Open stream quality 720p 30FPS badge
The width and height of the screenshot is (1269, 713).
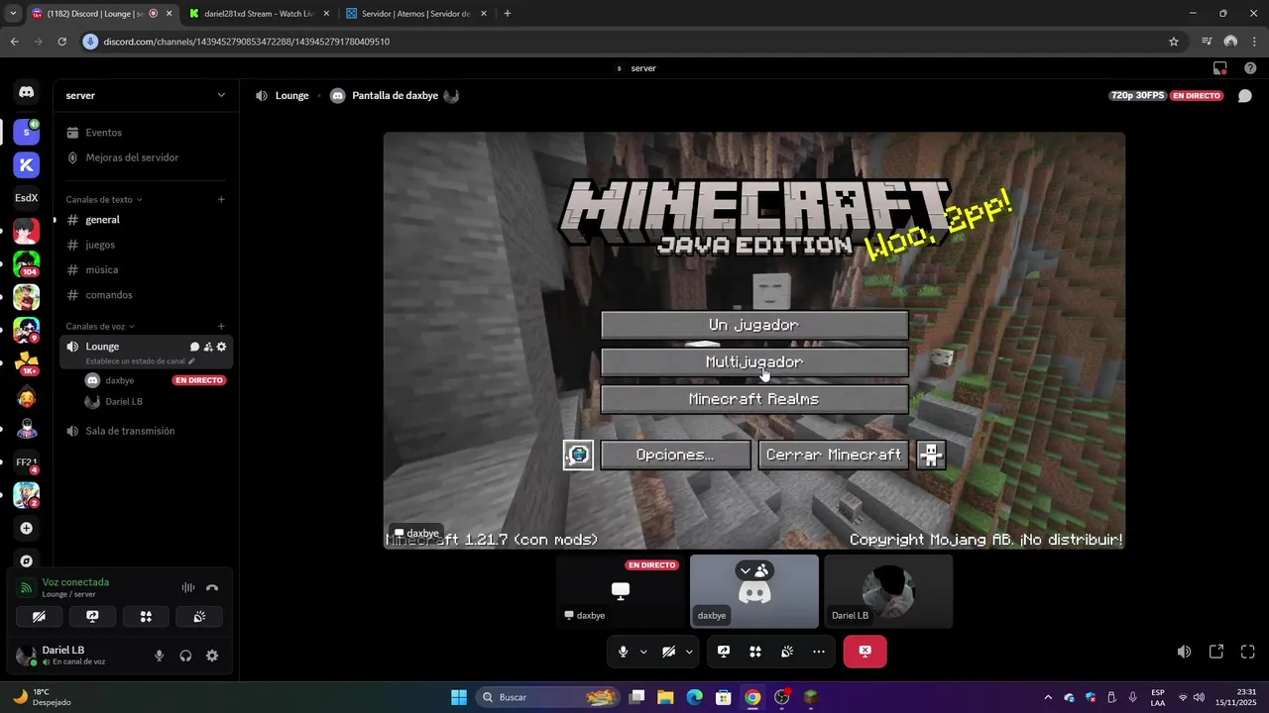1138,96
